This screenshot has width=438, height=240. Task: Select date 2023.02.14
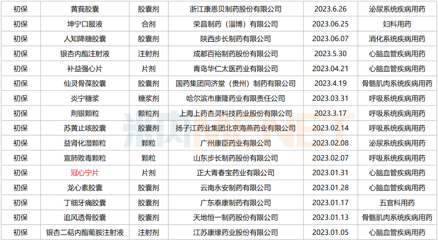[x=331, y=128]
